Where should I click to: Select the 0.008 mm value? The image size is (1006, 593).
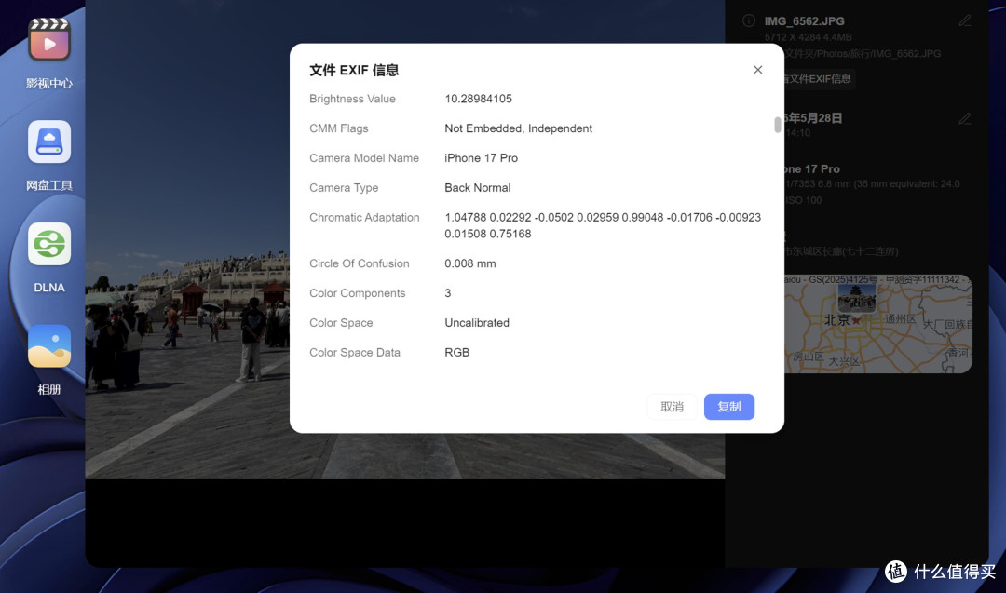coord(469,263)
